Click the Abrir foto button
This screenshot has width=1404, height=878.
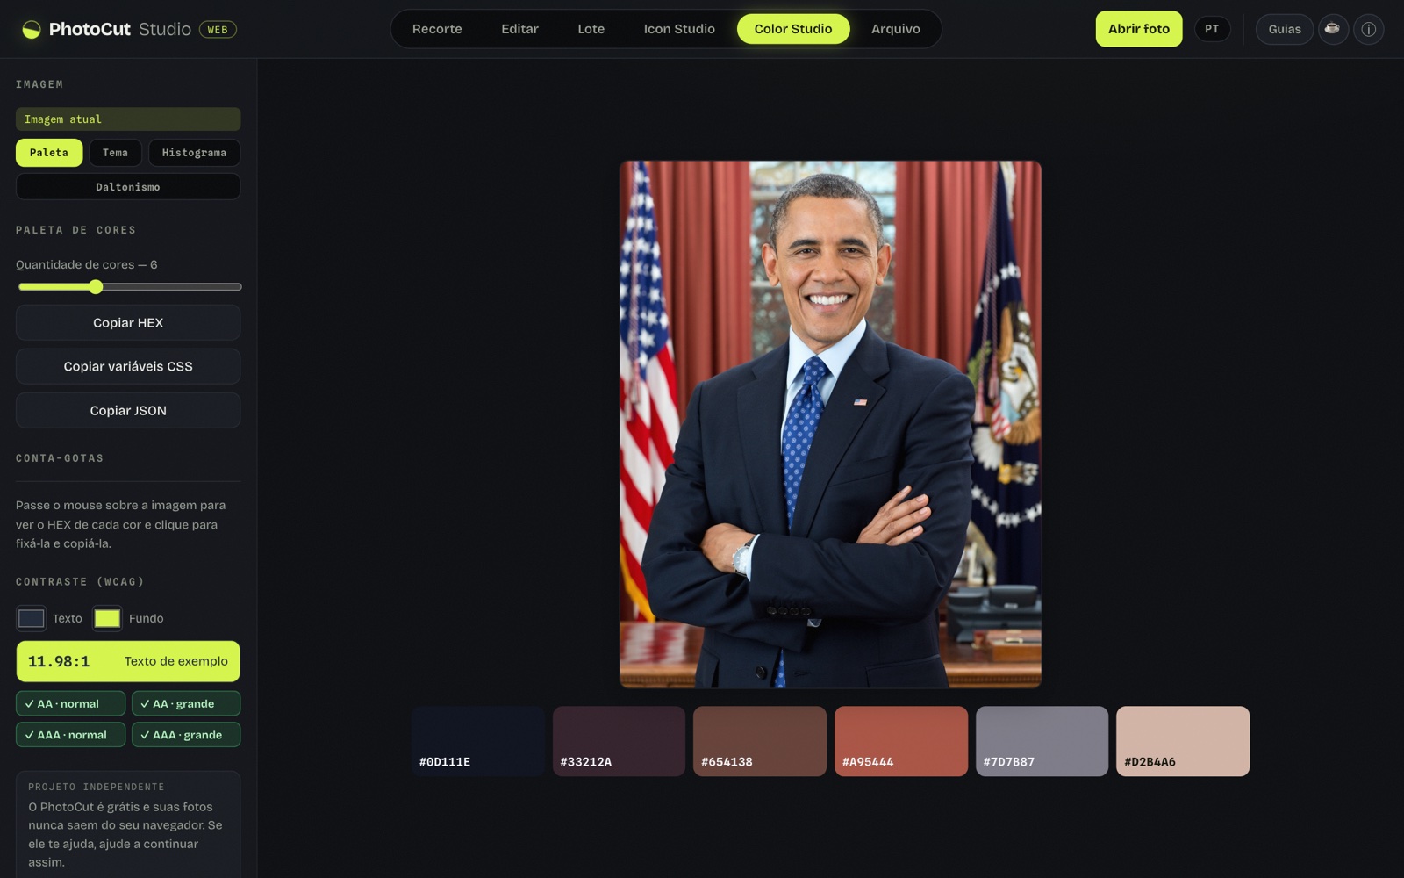(x=1138, y=29)
